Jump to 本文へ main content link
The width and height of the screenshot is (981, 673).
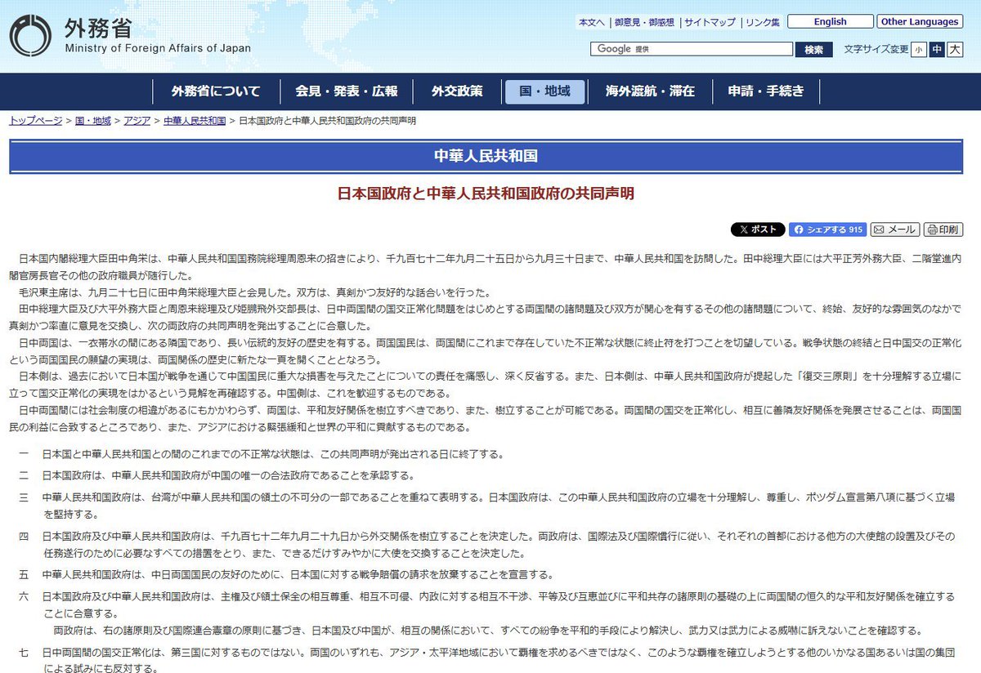tap(592, 22)
